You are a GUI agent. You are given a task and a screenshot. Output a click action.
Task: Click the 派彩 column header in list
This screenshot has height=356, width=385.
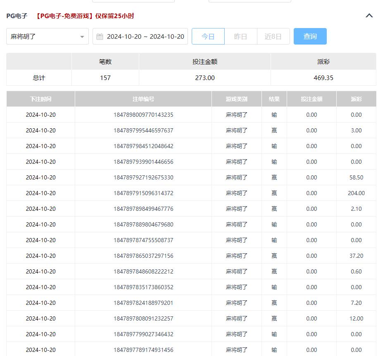356,99
